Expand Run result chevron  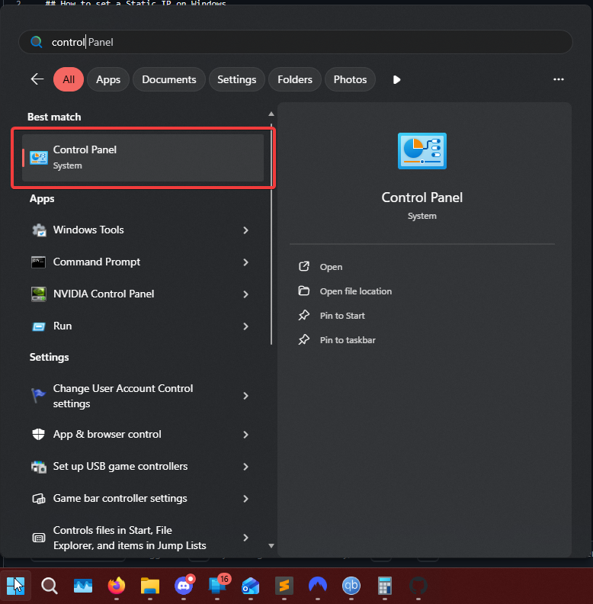245,326
